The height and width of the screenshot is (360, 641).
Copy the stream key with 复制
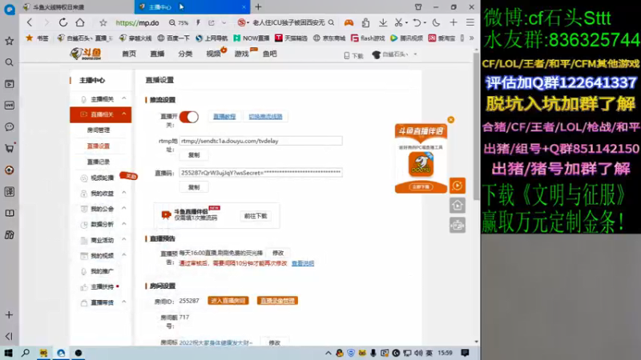click(194, 187)
